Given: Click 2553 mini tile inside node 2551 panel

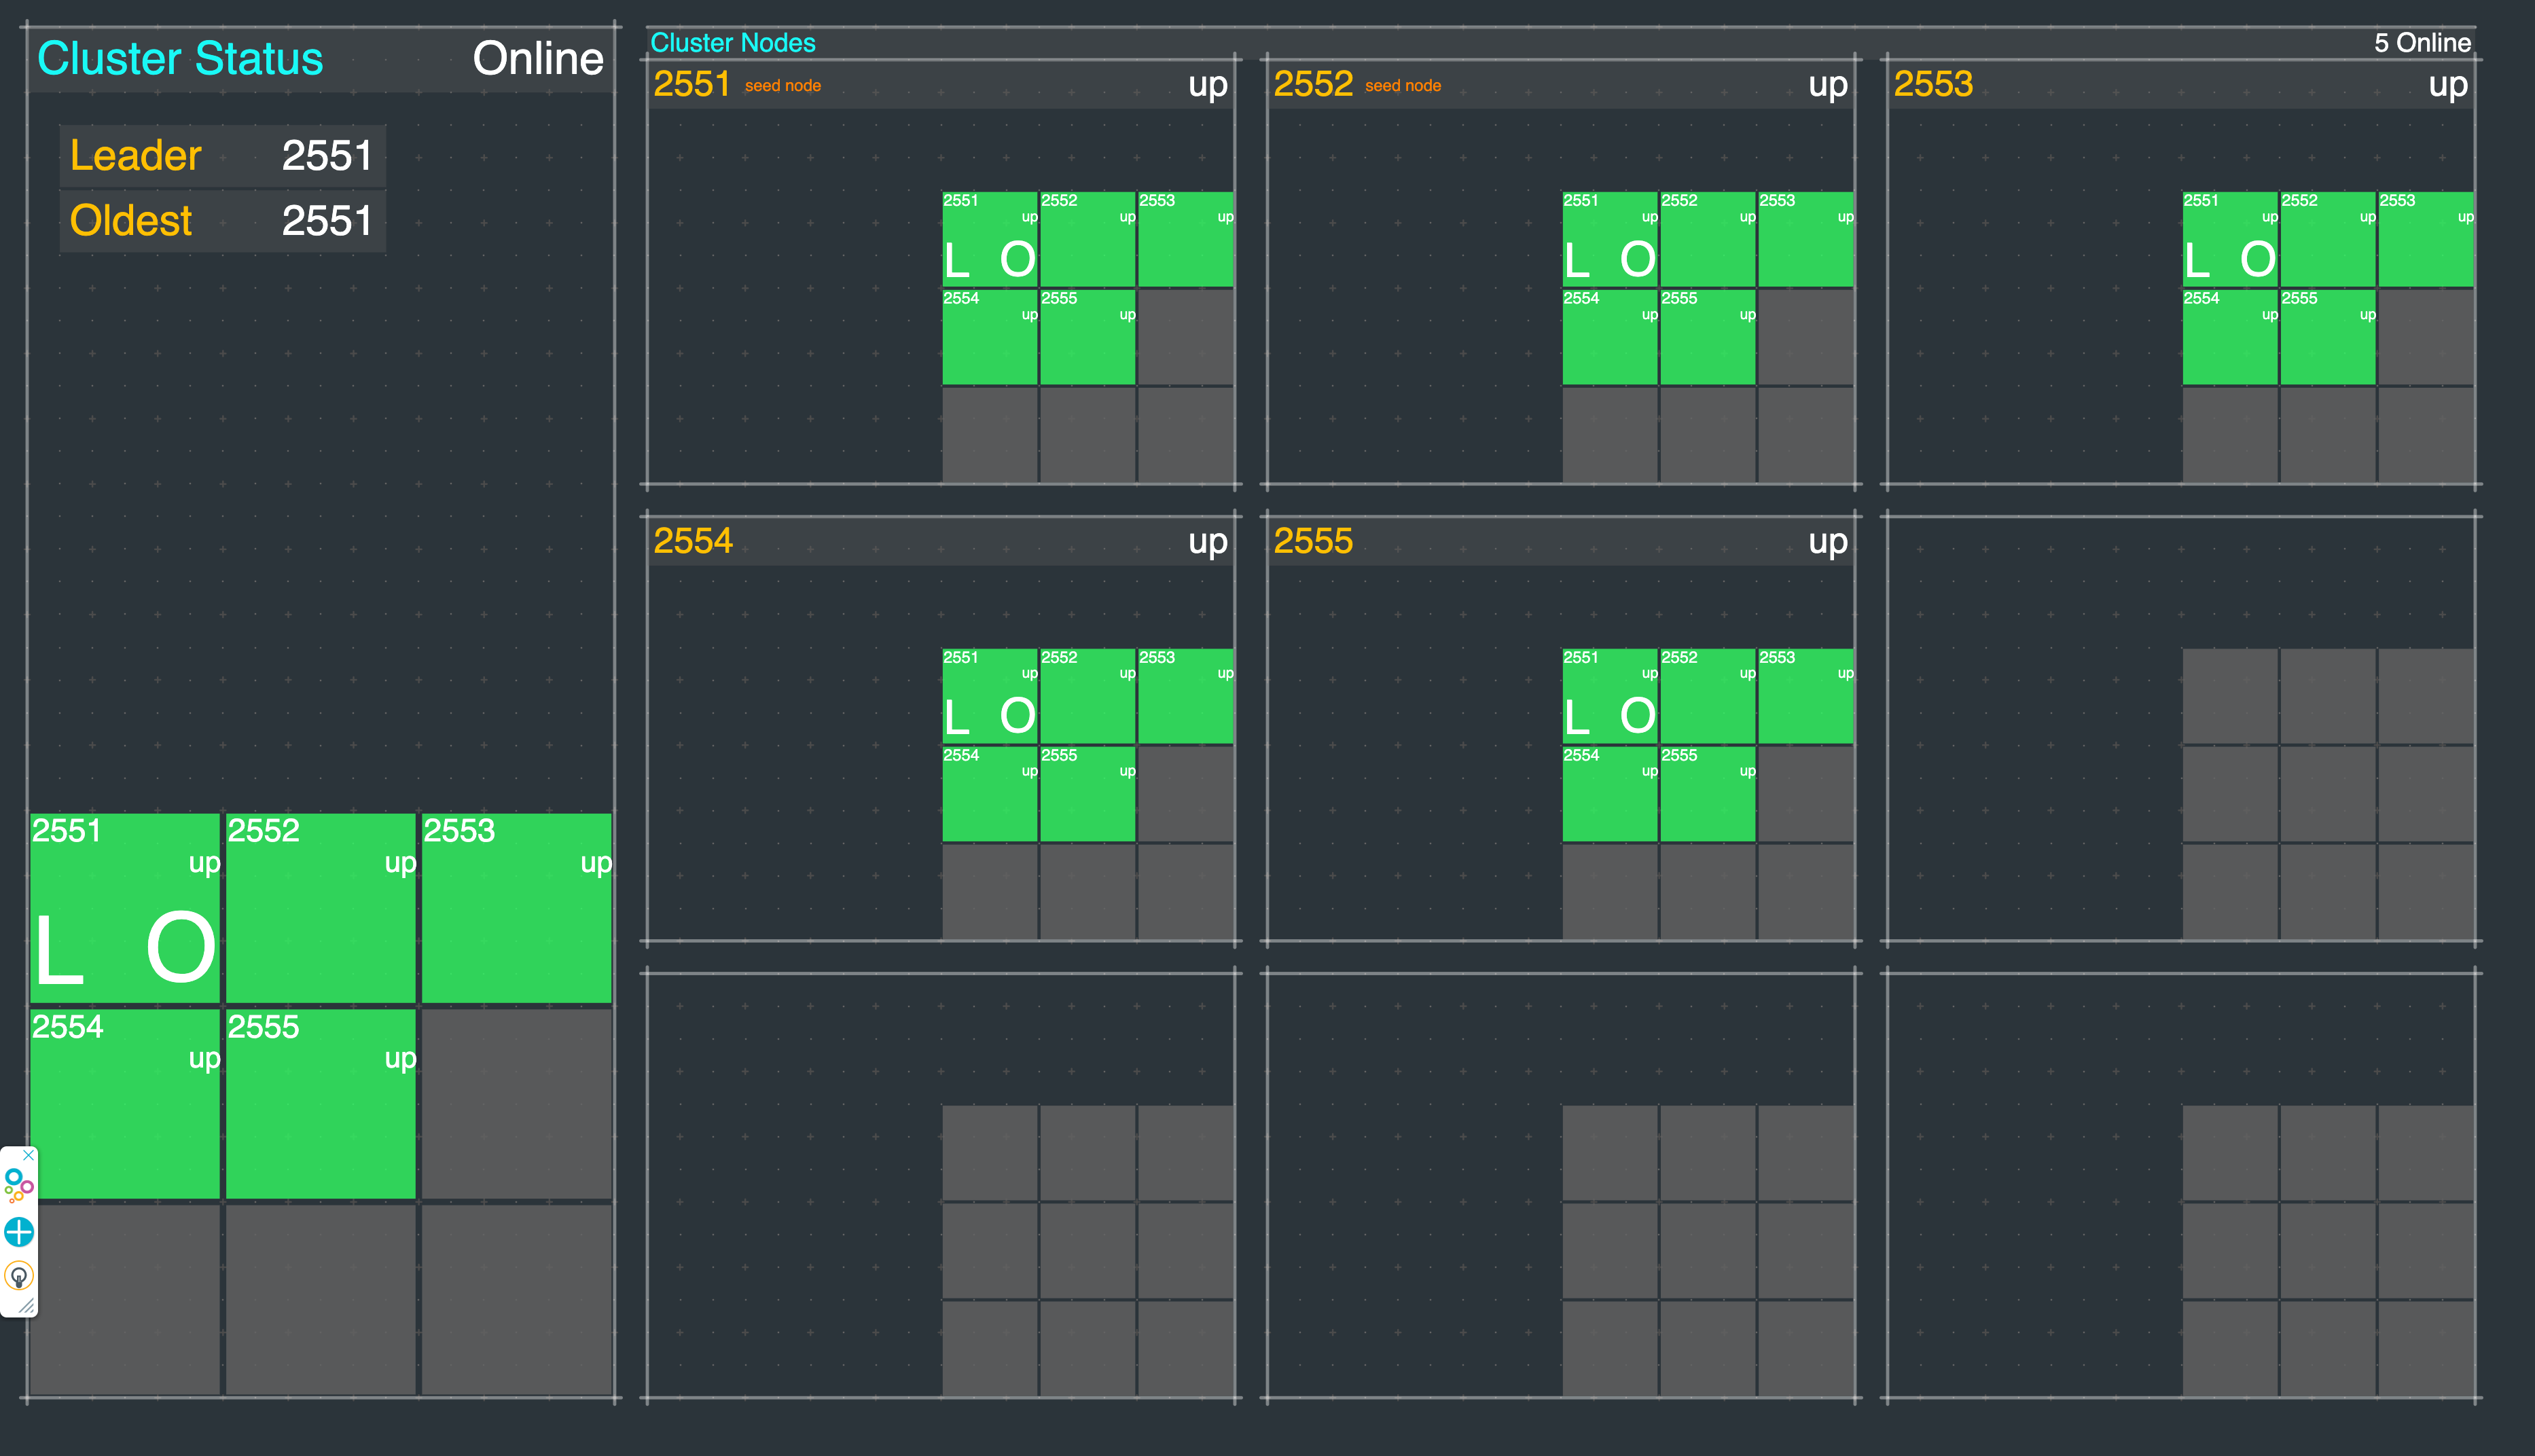Looking at the screenshot, I should click(x=1185, y=239).
